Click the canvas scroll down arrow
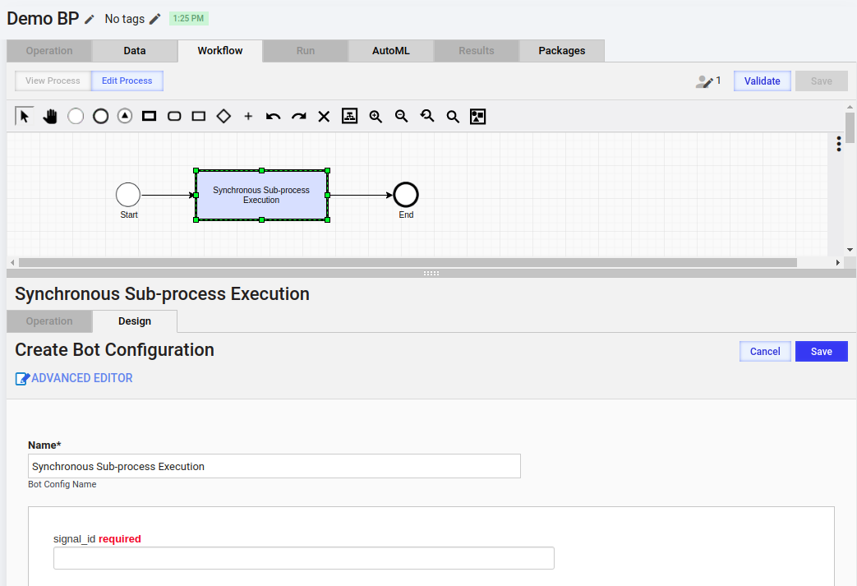The width and height of the screenshot is (857, 586). pyautogui.click(x=850, y=250)
